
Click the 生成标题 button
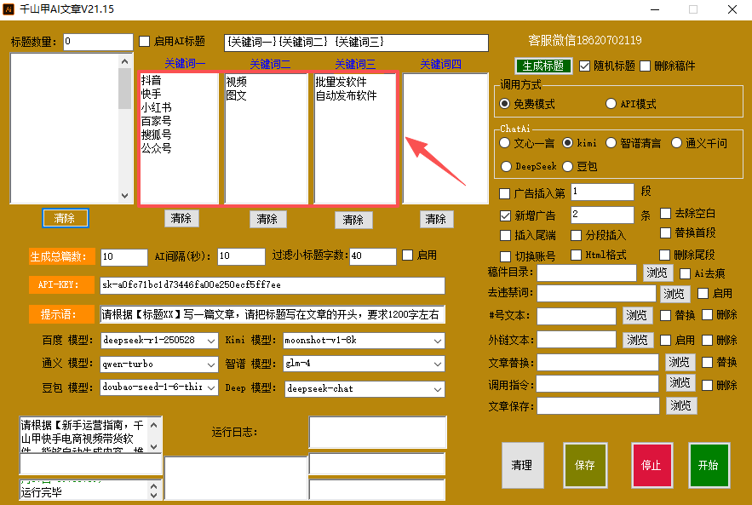543,66
